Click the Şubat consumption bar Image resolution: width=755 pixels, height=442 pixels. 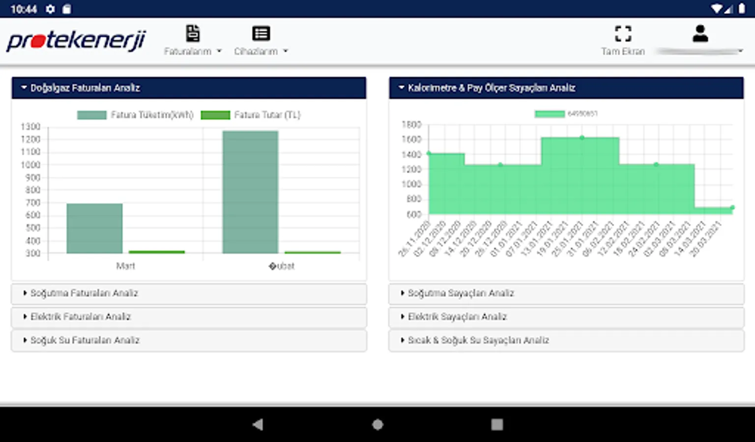click(250, 192)
